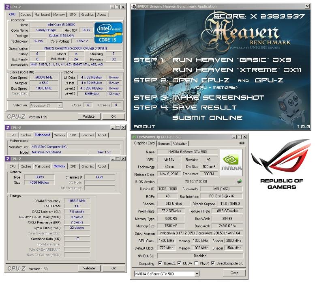This screenshot has width=317, height=284.
Task: Click BIOS Version field 70.10.17.00.00
Action: (x=196, y=181)
